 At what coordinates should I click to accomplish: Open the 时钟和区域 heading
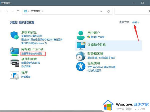[95, 54]
